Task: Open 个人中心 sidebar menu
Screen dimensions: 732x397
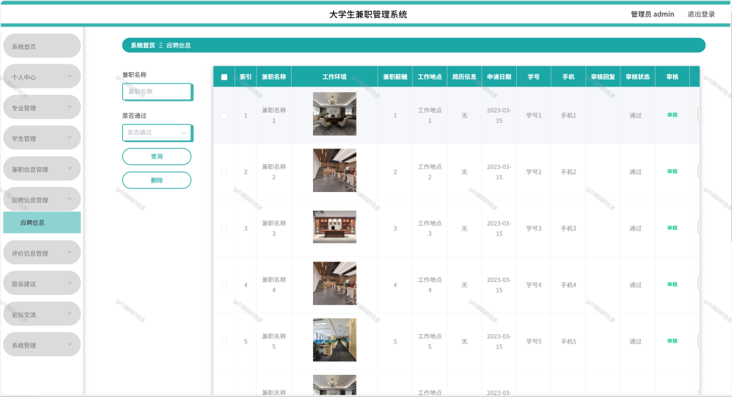Action: click(42, 76)
